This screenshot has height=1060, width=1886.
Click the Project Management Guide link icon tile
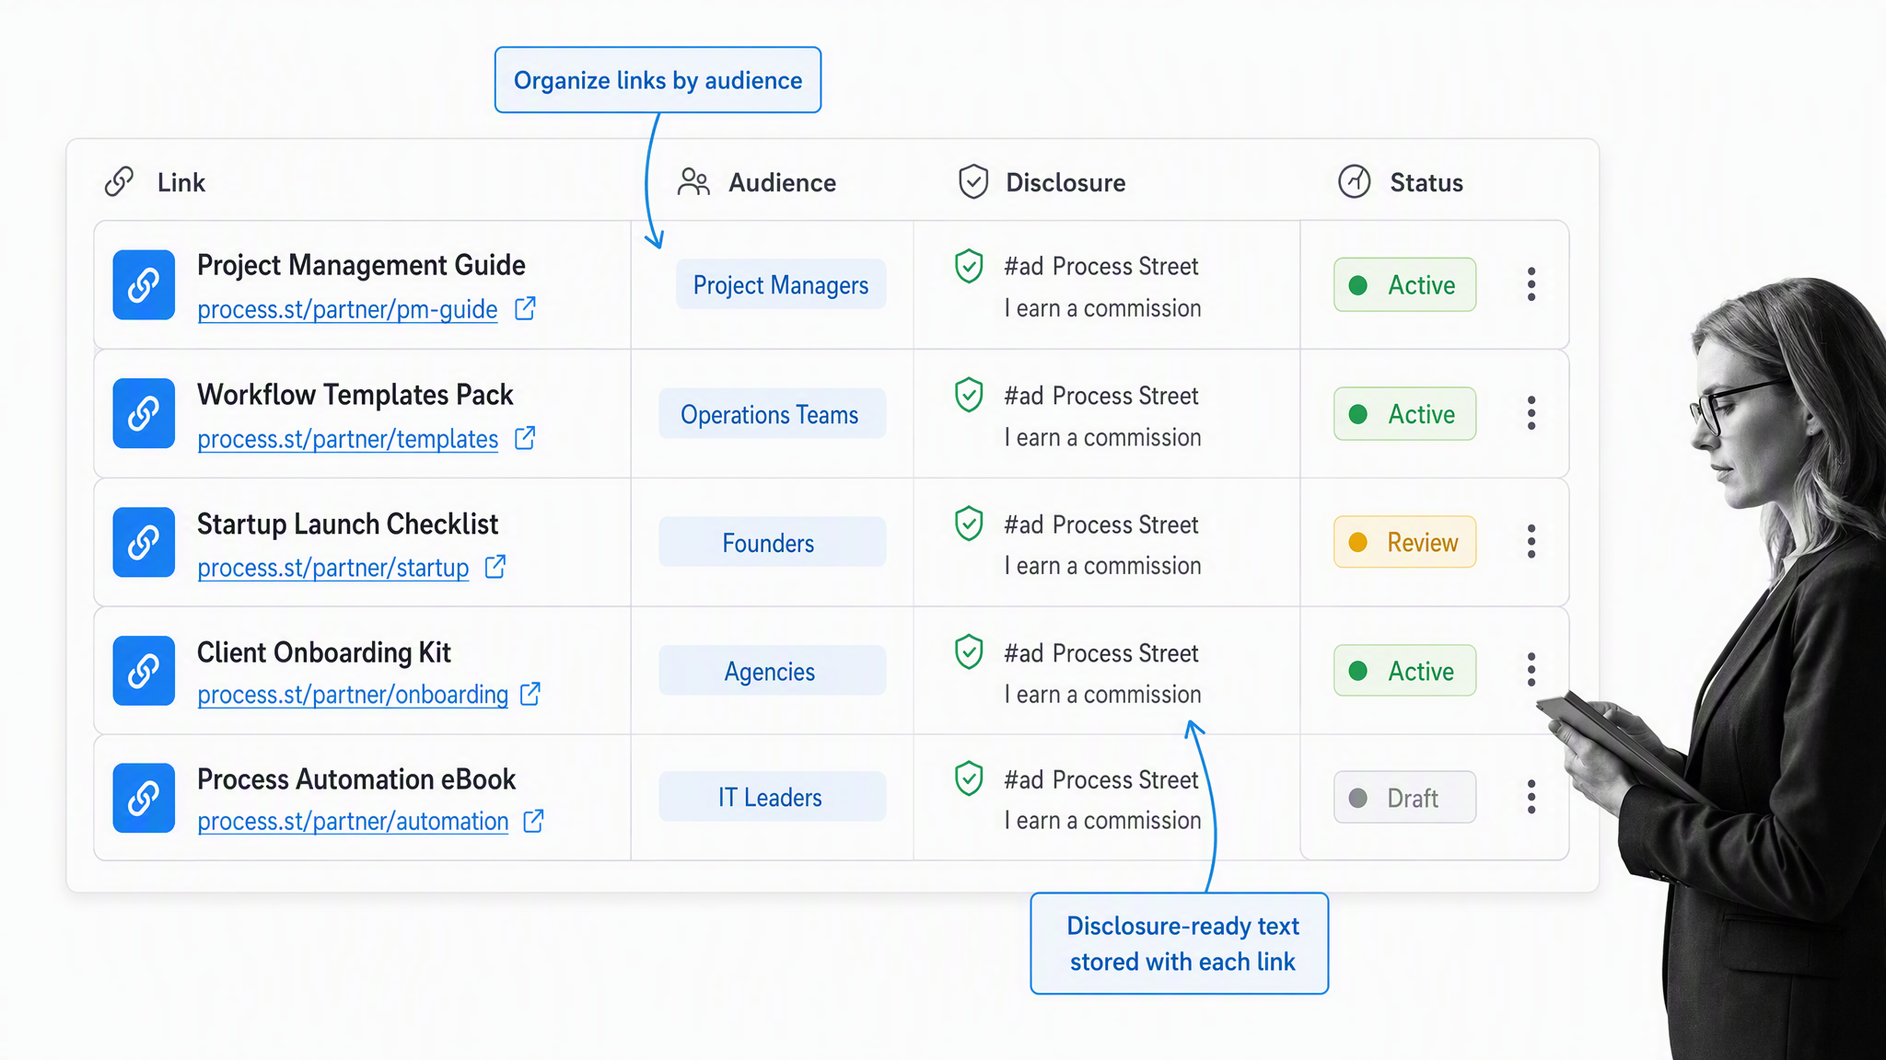coord(144,284)
